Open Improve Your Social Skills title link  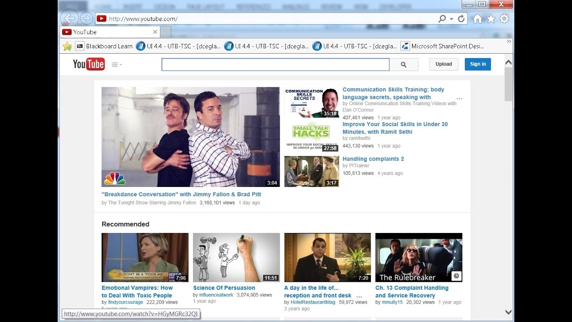[x=395, y=128]
